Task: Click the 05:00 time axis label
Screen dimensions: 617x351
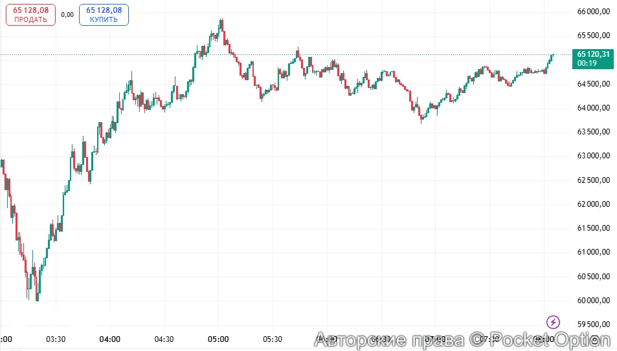Action: [218, 339]
